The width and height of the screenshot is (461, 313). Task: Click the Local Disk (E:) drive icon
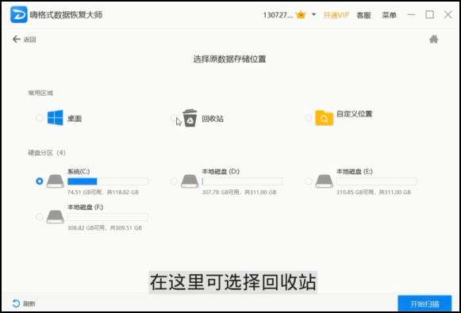[325, 181]
